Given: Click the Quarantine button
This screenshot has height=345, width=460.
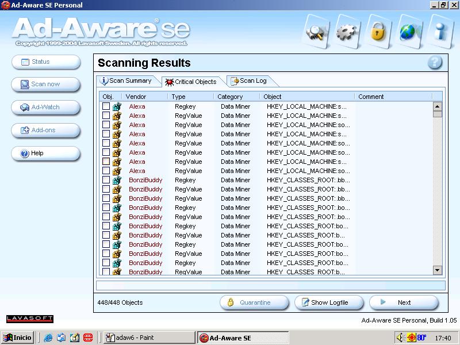Looking at the screenshot, I should (254, 302).
